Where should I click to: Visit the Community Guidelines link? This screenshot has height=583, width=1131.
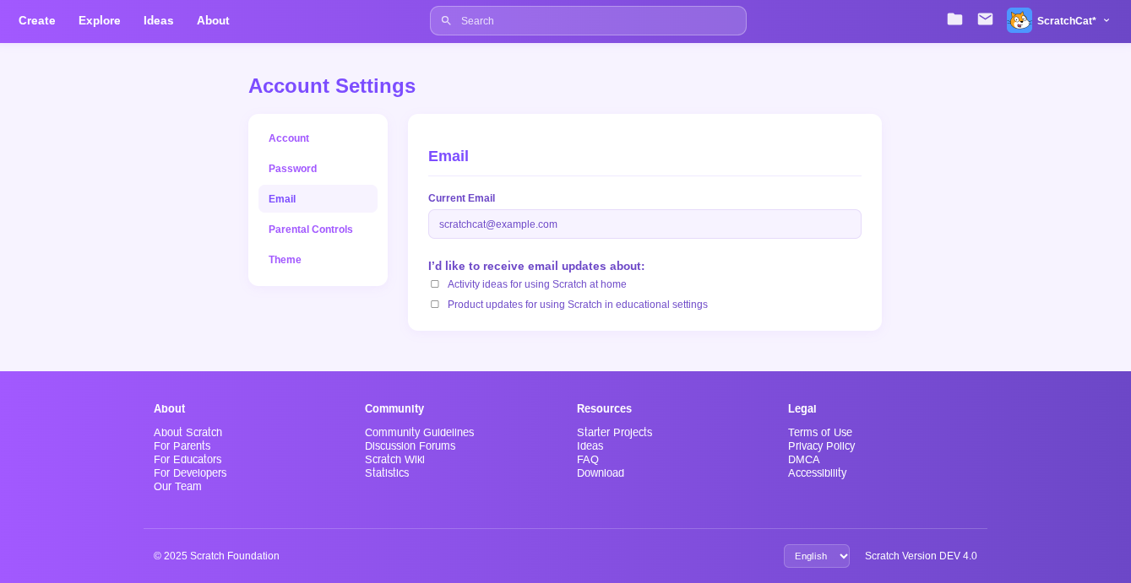point(419,433)
